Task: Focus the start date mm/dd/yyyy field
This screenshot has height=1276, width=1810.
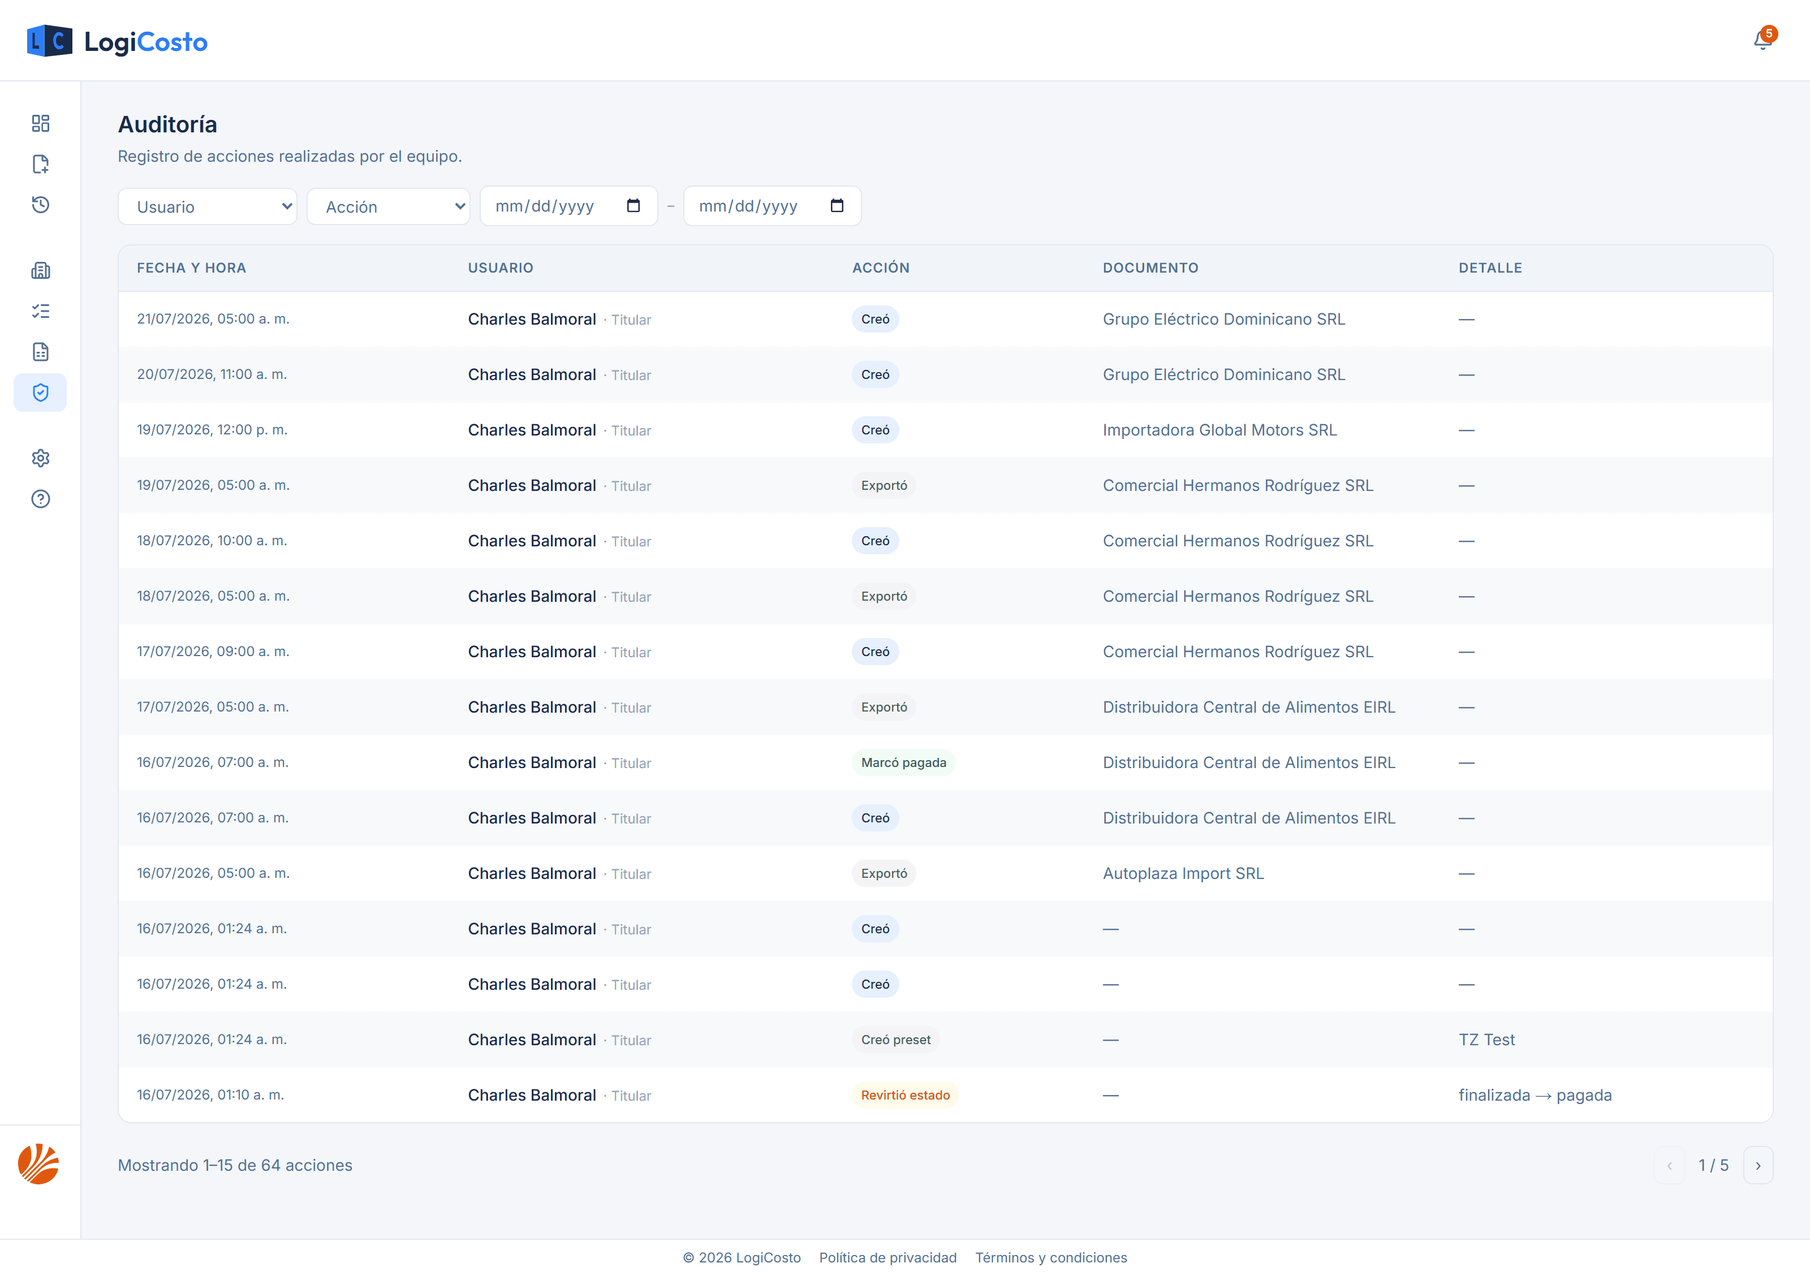Action: (x=569, y=206)
